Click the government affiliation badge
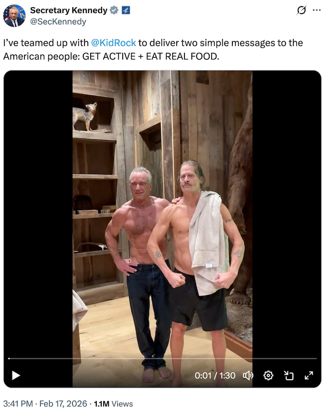 pos(126,11)
